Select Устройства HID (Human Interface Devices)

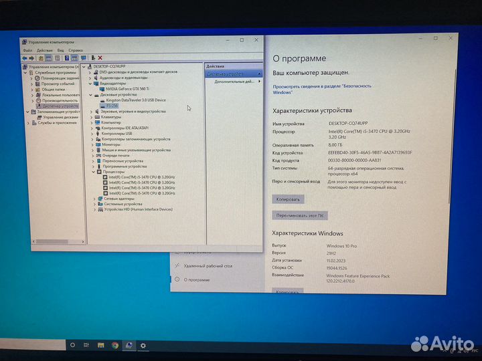point(139,209)
